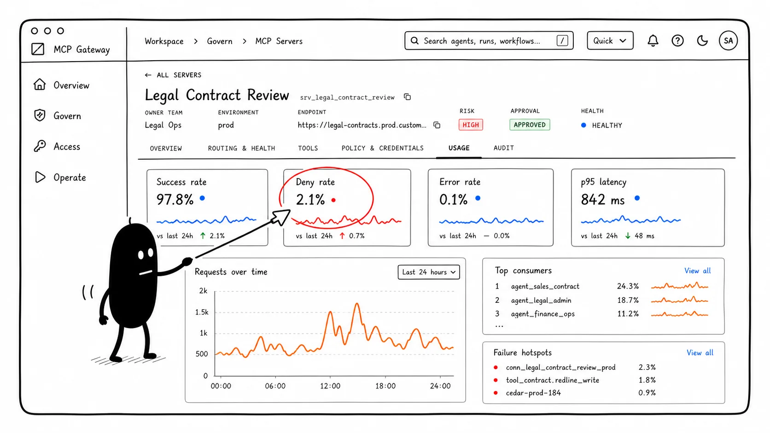Click the search magnifier icon
The width and height of the screenshot is (770, 433).
point(414,40)
